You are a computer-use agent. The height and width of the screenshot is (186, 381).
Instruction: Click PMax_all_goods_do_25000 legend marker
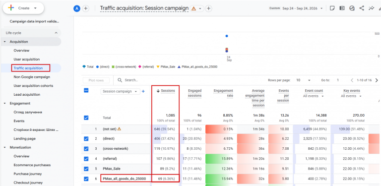179,67
